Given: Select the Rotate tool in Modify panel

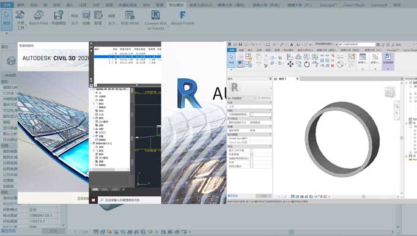Looking at the screenshot, I should tap(306, 64).
